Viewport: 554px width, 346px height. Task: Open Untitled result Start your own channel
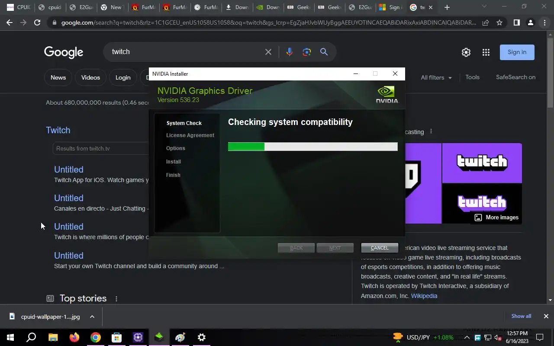(x=69, y=256)
